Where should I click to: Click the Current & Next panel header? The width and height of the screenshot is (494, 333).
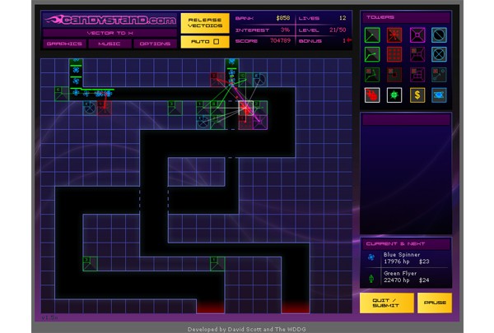coord(406,244)
